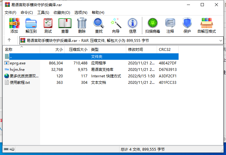The height and width of the screenshot is (155, 226).
Task: Click the hcjm.fne file icon
Action: click(7, 70)
